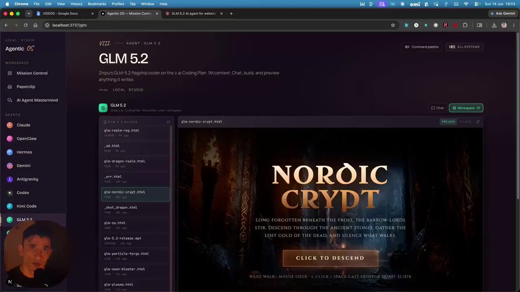This screenshot has height=292, width=520.
Task: Open _shot_dragon.html build
Action: coord(136,209)
